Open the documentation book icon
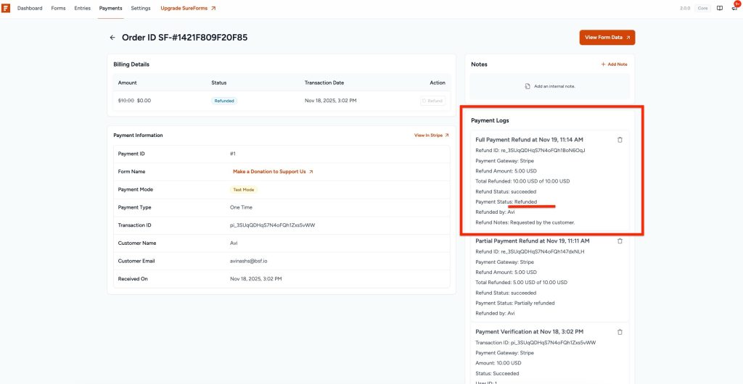The height and width of the screenshot is (384, 743). pyautogui.click(x=720, y=8)
